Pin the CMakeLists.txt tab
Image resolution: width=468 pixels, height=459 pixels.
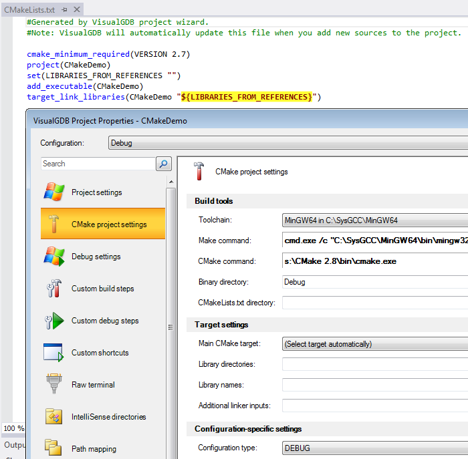click(64, 10)
